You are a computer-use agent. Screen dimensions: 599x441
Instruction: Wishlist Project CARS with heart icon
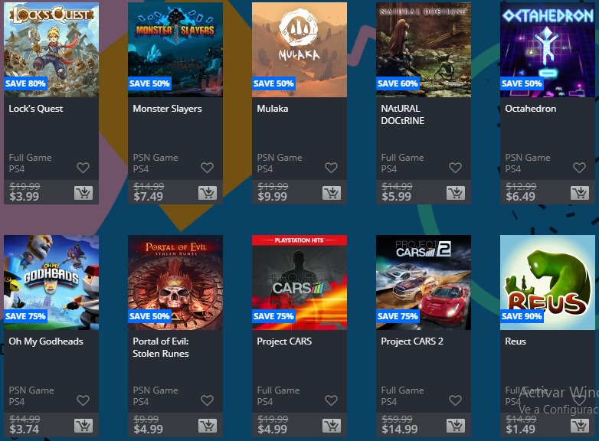pyautogui.click(x=331, y=400)
